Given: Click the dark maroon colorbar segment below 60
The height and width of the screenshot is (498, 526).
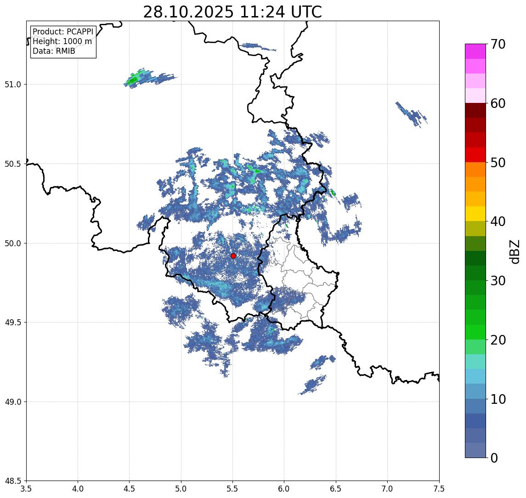Looking at the screenshot, I should pos(475,110).
